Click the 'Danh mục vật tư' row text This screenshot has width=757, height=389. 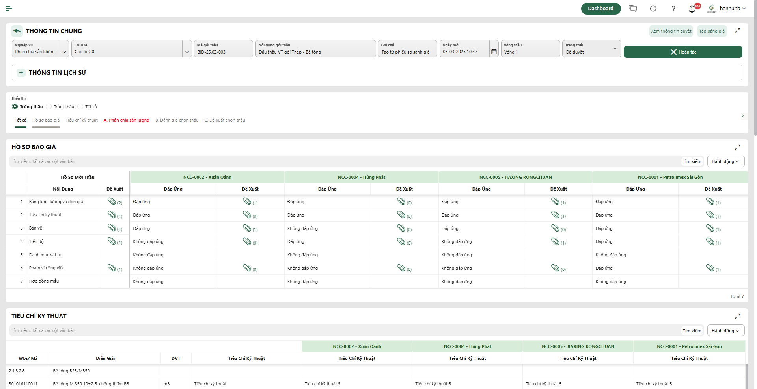coord(45,255)
